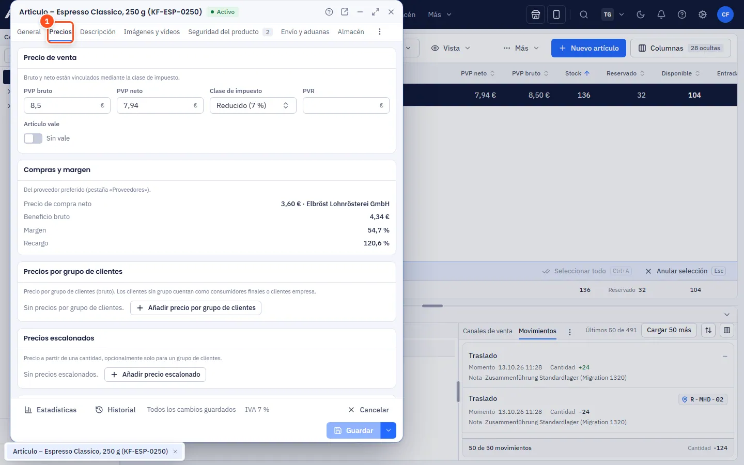Close the article tab chip at bottom
The image size is (744, 465).
point(175,452)
